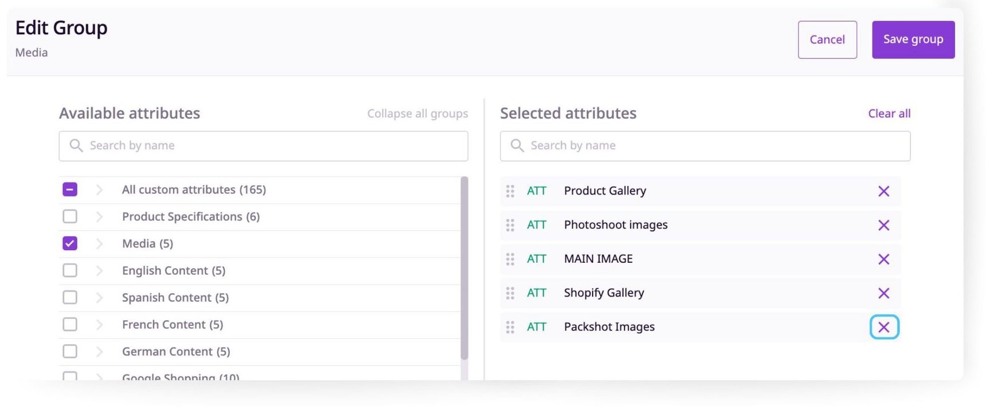Viewport: 986px width, 407px height.
Task: Remove MAIN IMAGE with its X icon
Action: tap(883, 259)
